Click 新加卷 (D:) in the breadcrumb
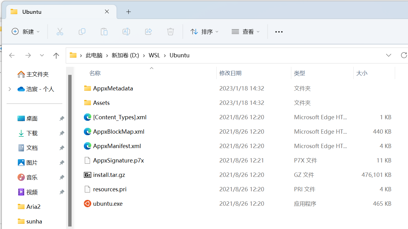Viewport: 408px width, 229px height. tap(125, 55)
